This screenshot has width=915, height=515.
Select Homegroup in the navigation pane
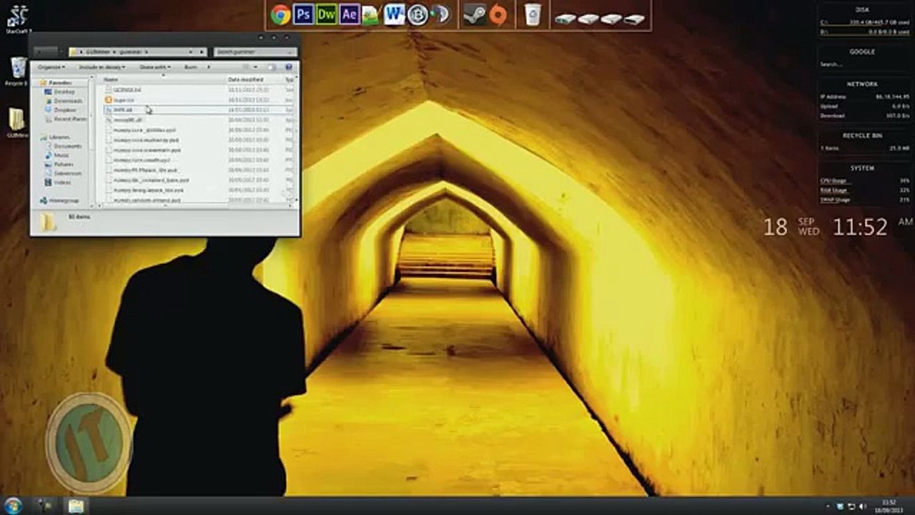(x=59, y=201)
